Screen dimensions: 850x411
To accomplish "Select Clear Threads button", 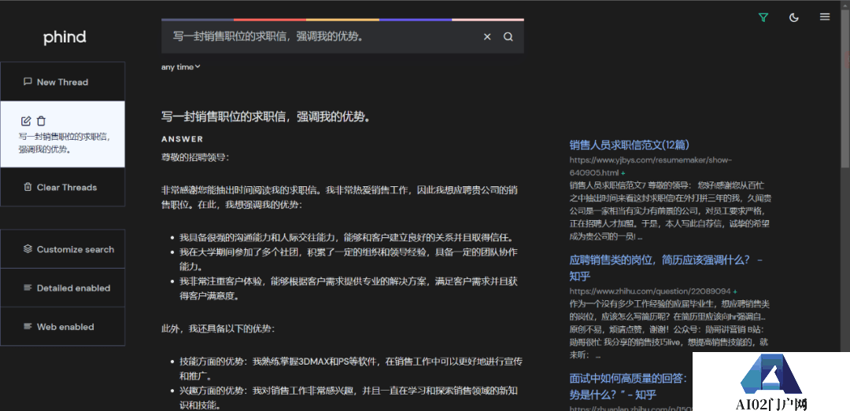I will [x=63, y=187].
